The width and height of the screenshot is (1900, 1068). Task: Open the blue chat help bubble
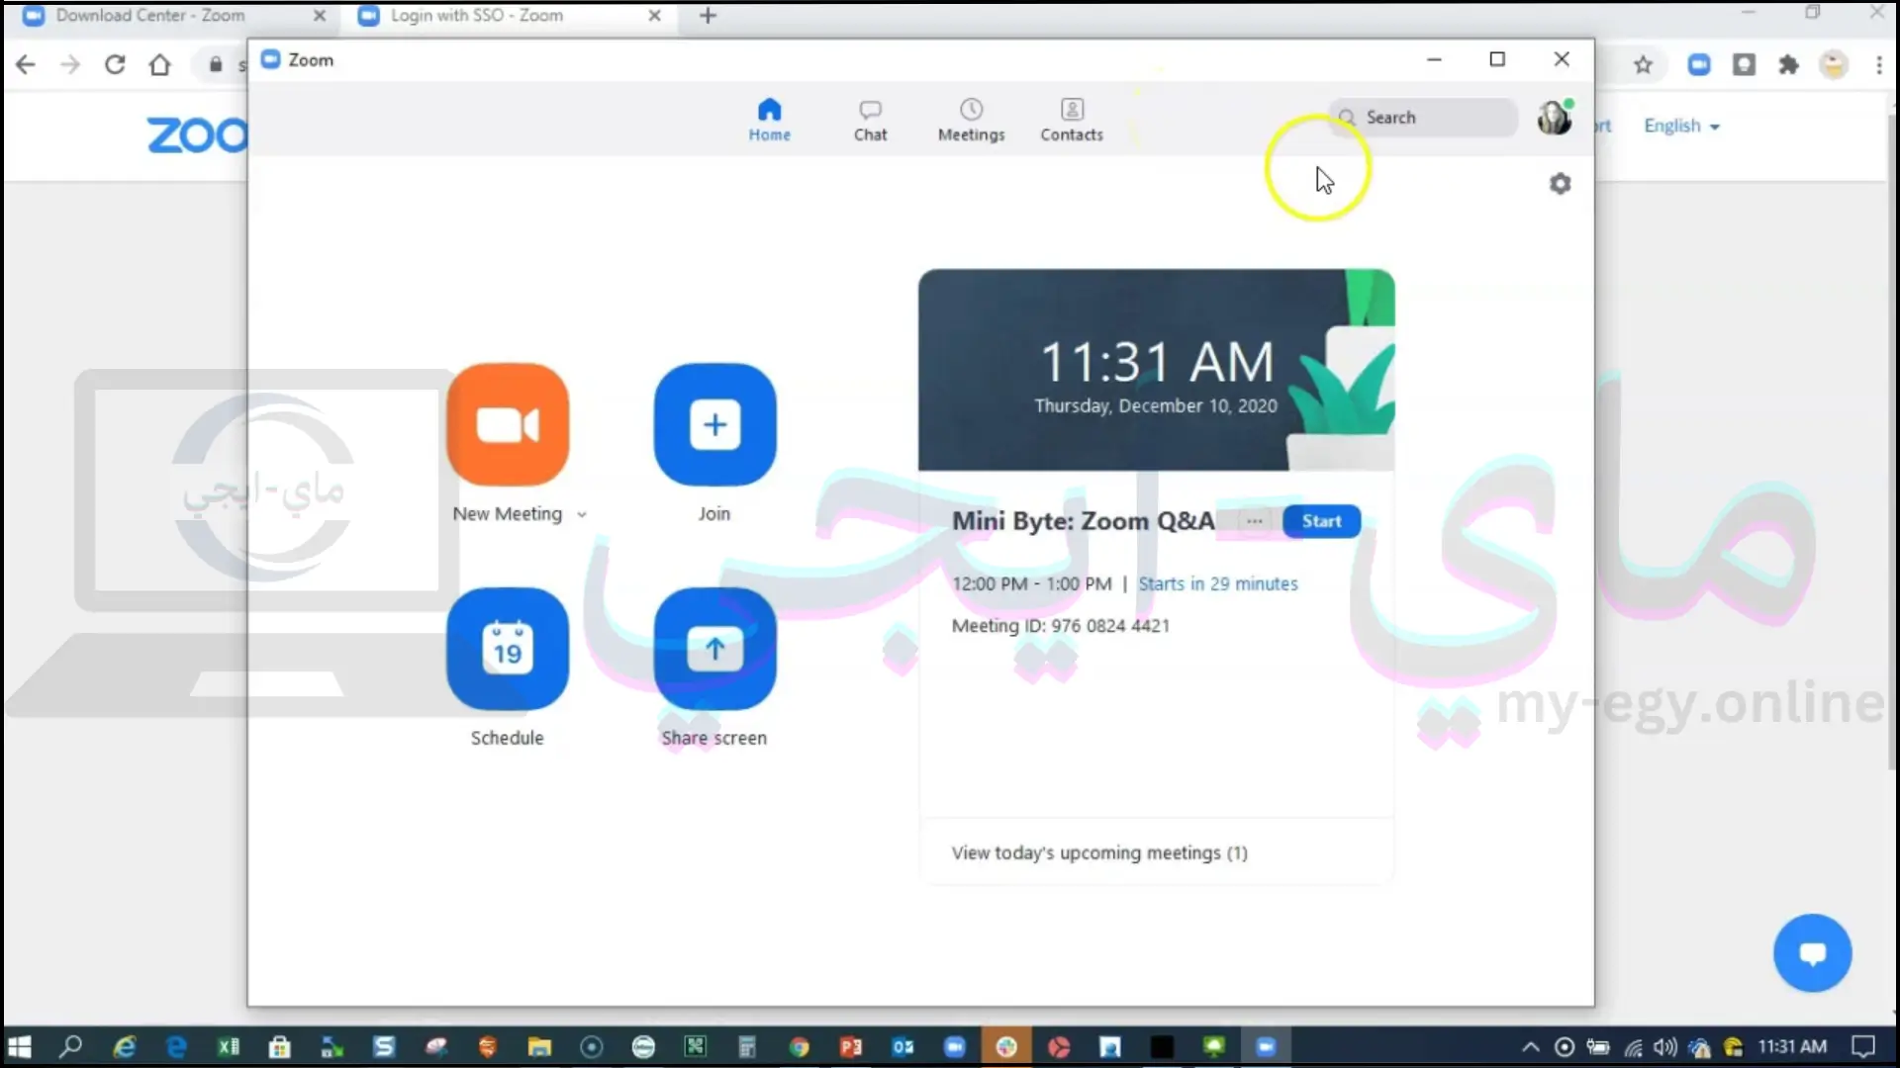pyautogui.click(x=1812, y=953)
